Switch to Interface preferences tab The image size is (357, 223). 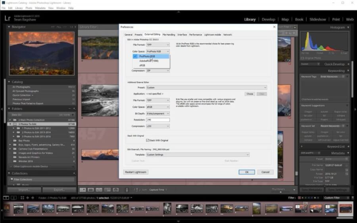point(182,34)
